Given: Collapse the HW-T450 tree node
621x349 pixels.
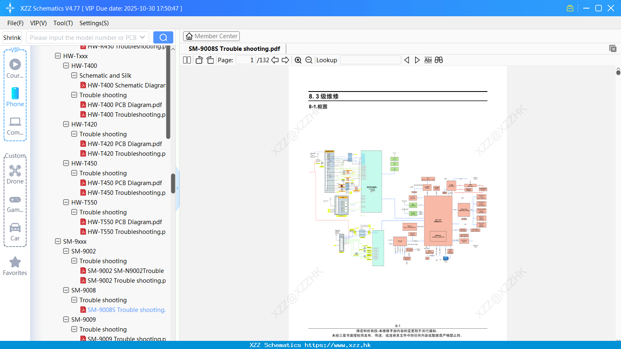Looking at the screenshot, I should pyautogui.click(x=66, y=164).
